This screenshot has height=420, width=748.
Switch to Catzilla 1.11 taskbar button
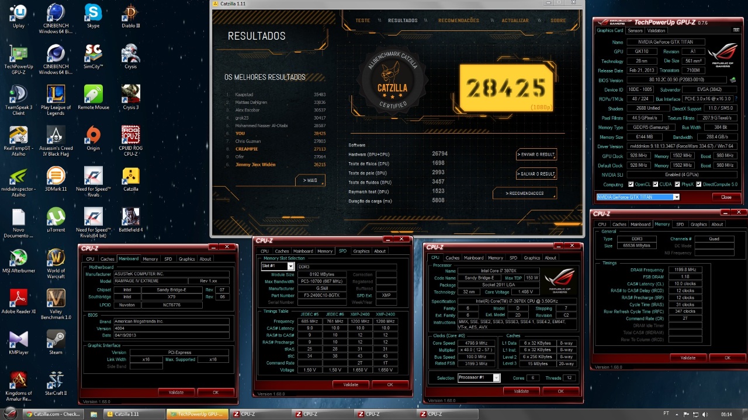[x=134, y=414]
